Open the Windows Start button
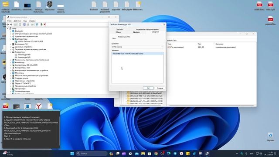Viewport: 279px width, 157px height. 72,154
